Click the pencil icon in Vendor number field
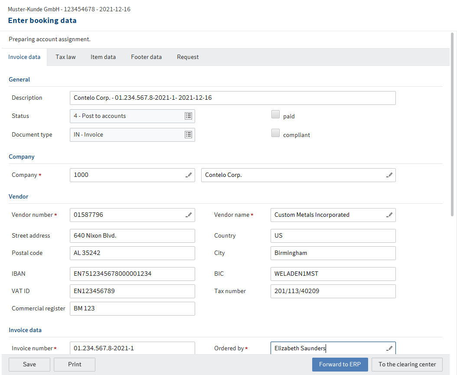 (x=189, y=215)
